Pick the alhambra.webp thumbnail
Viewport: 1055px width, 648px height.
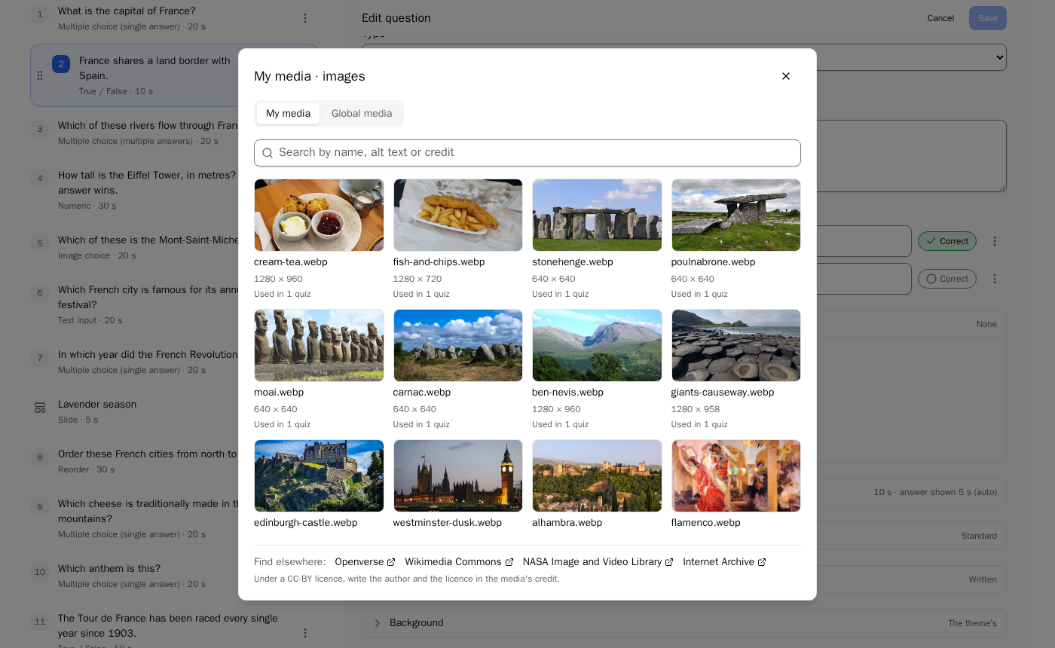(597, 476)
